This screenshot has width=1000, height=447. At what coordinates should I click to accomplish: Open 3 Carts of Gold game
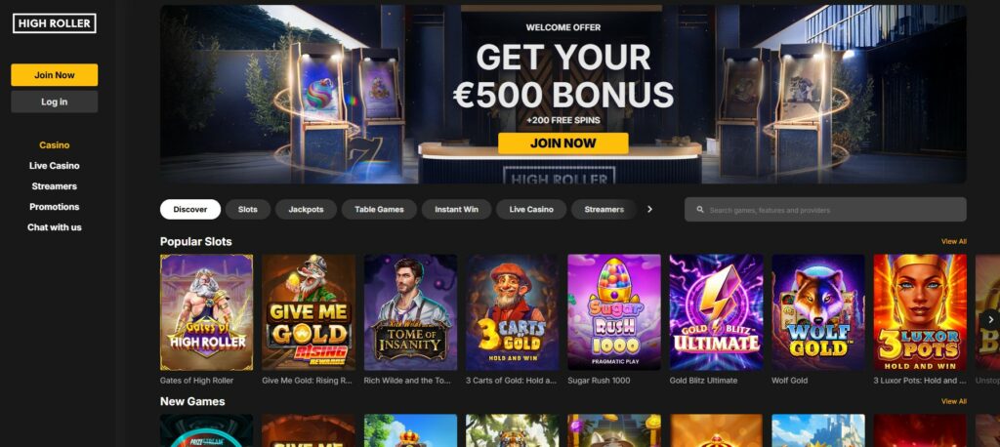pyautogui.click(x=512, y=312)
